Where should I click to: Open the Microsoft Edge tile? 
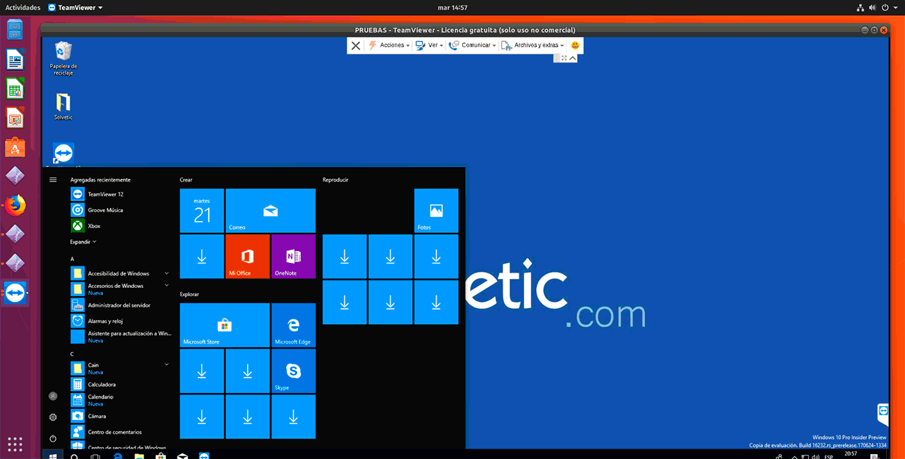293,325
